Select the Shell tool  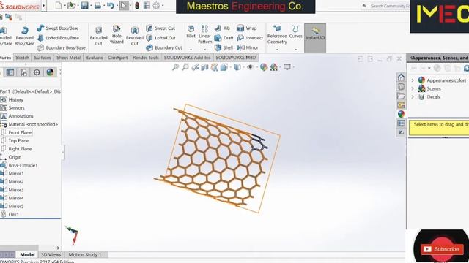tap(224, 47)
